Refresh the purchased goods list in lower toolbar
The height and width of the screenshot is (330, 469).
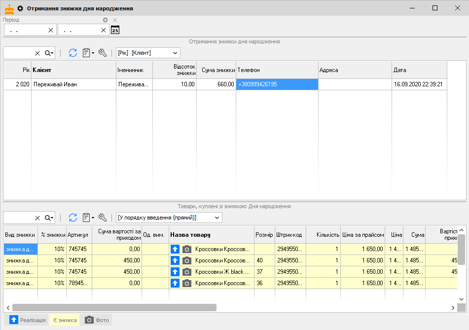coord(73,218)
